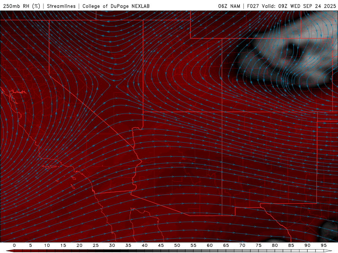Click the 35 label on color scale
The height and width of the screenshot is (253, 338).
point(128,245)
